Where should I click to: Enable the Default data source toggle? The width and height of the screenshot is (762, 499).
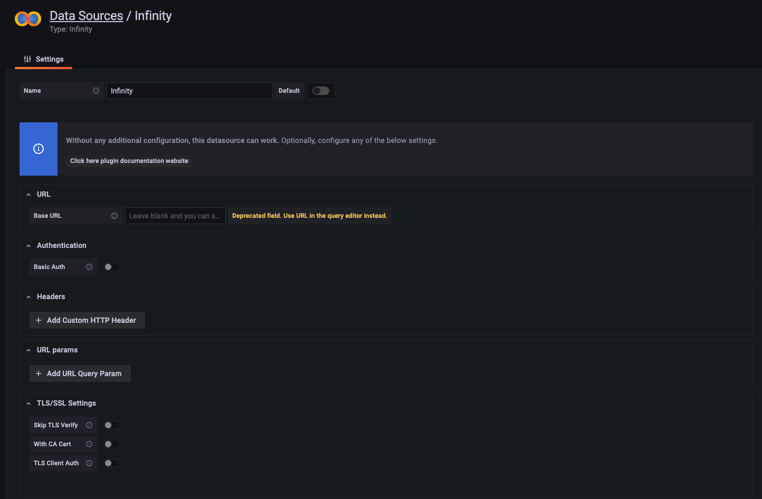coord(320,90)
